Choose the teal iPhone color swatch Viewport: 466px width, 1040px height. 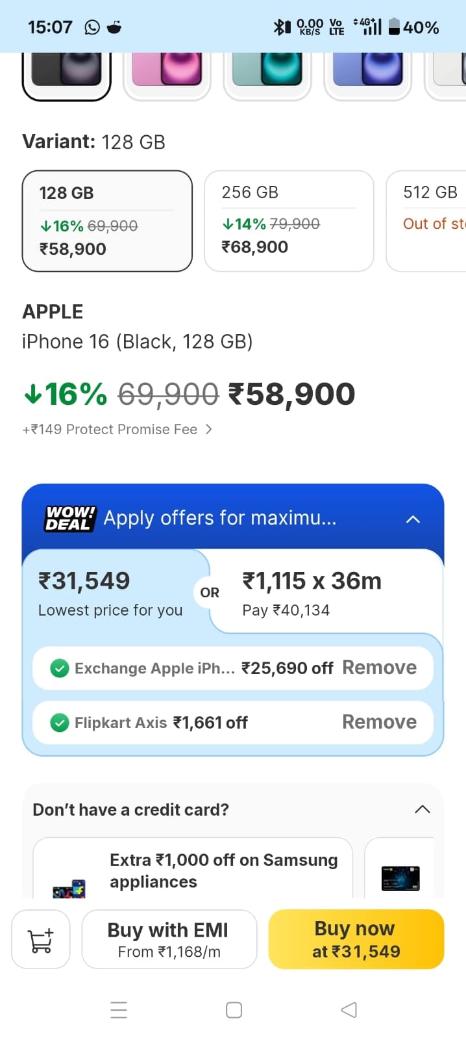[267, 71]
